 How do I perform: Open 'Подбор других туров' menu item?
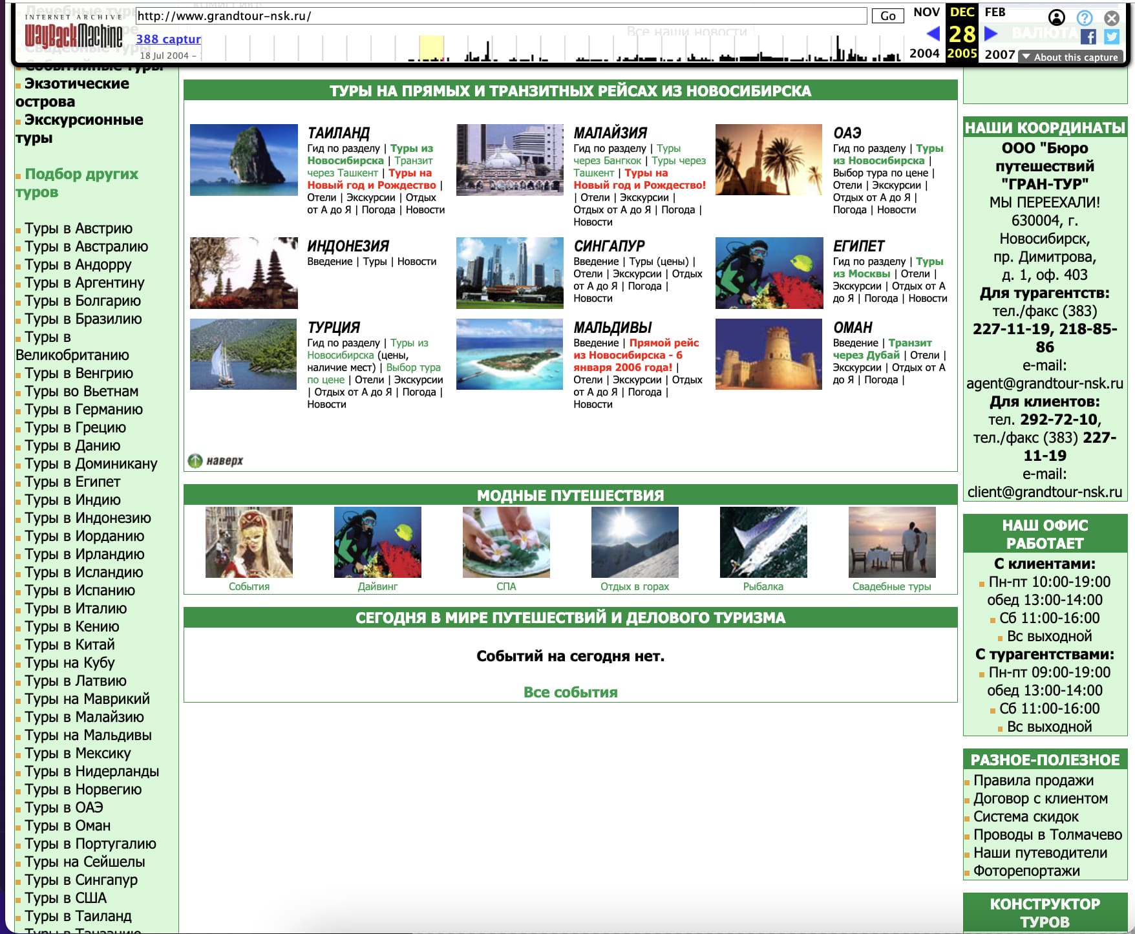77,183
